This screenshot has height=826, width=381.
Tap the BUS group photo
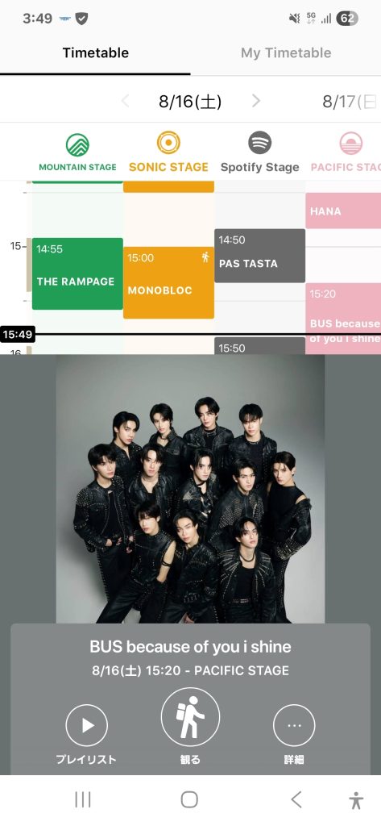190,489
